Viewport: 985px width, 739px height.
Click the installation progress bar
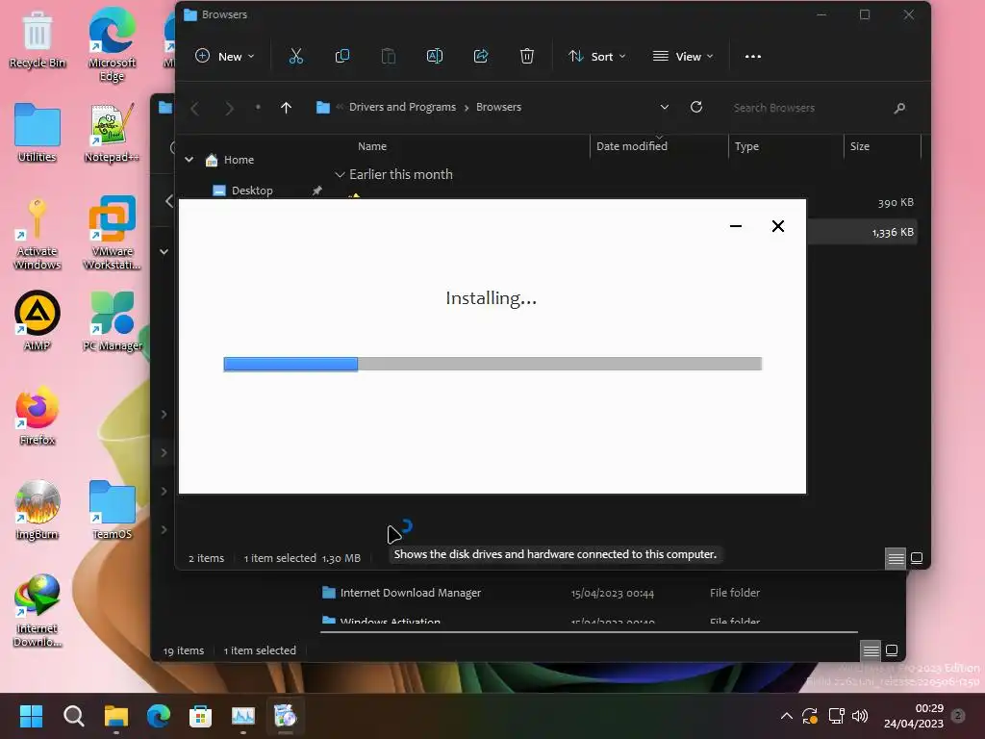click(x=492, y=364)
